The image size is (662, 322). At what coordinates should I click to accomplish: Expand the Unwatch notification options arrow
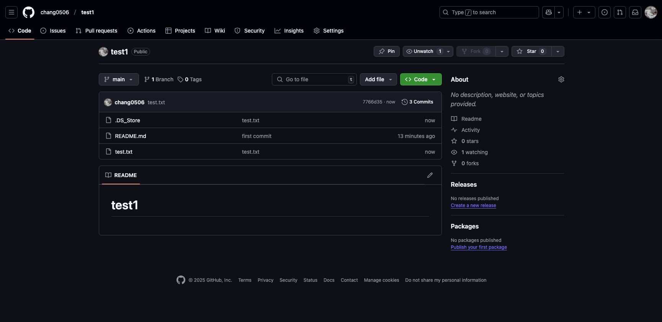448,51
